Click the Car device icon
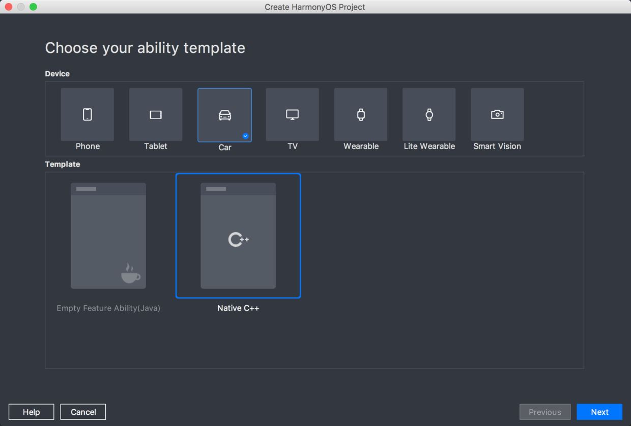 pos(224,115)
